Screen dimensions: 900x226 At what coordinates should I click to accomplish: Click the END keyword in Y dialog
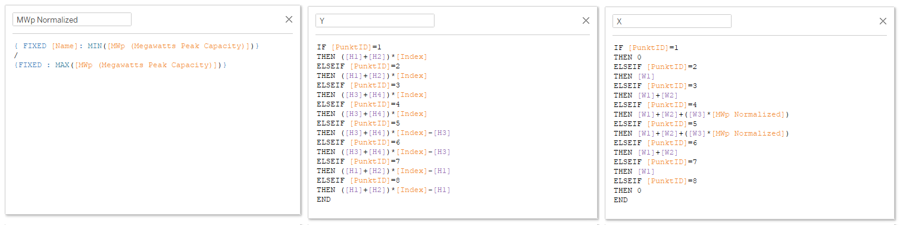click(x=324, y=199)
